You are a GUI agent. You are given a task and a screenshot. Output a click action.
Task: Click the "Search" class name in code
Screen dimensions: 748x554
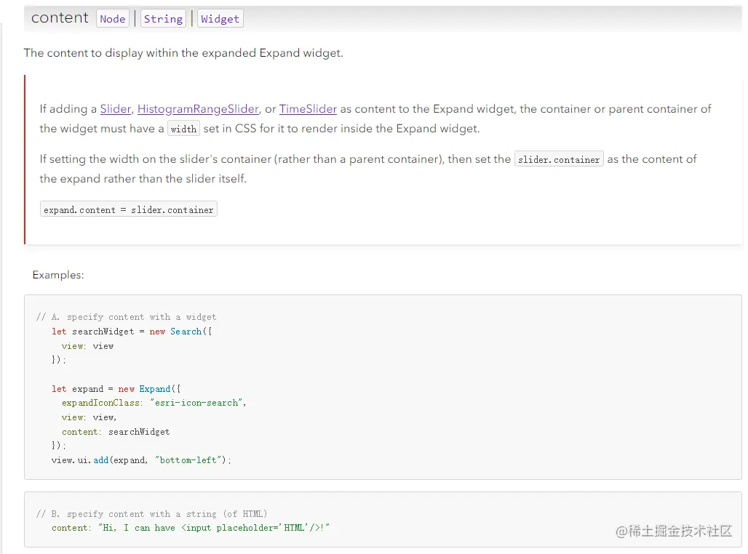pos(186,332)
